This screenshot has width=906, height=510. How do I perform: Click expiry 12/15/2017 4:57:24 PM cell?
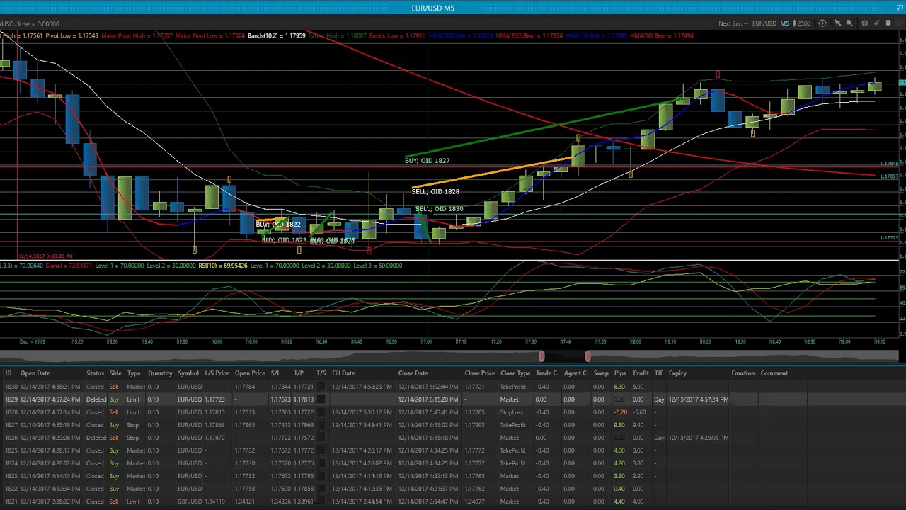698,399
